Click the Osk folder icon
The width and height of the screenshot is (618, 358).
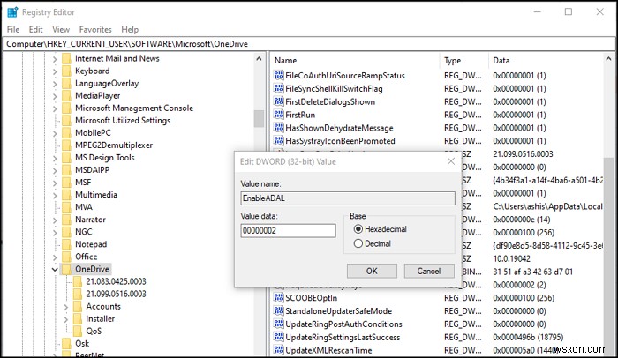point(66,343)
